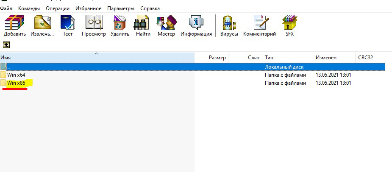Launch the Мастер (Wizard) icon

(166, 25)
